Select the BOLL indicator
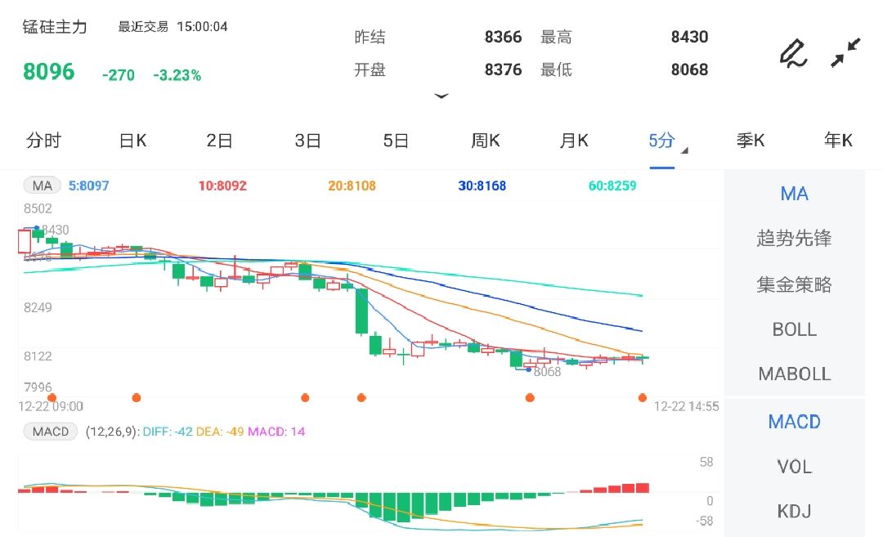The image size is (883, 537). 794,329
